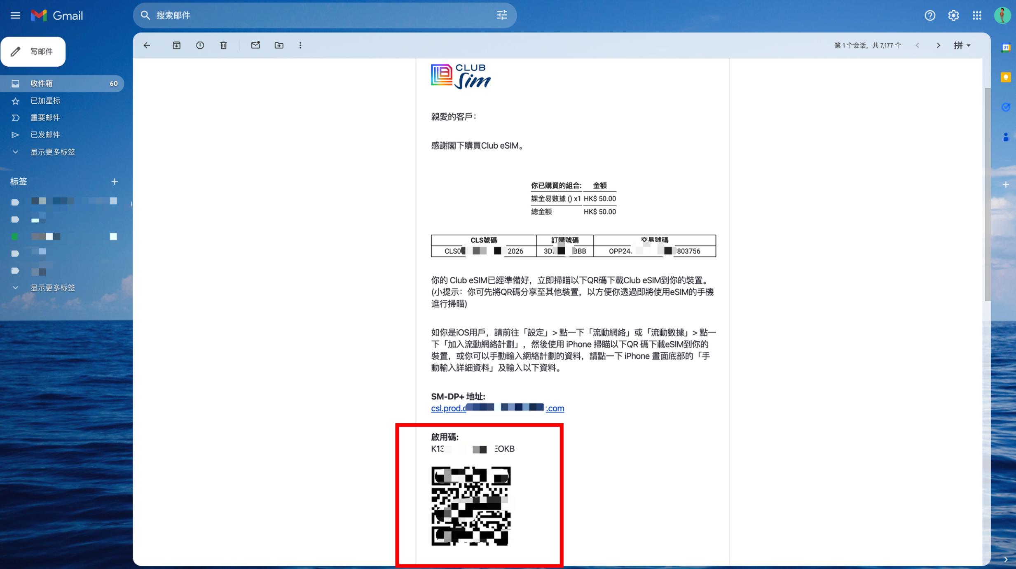
Task: Open Settings gear icon
Action: [x=953, y=16]
